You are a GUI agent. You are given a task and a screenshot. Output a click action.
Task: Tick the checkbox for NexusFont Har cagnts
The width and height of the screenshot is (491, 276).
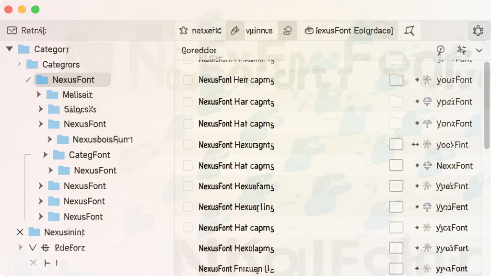[187, 102]
